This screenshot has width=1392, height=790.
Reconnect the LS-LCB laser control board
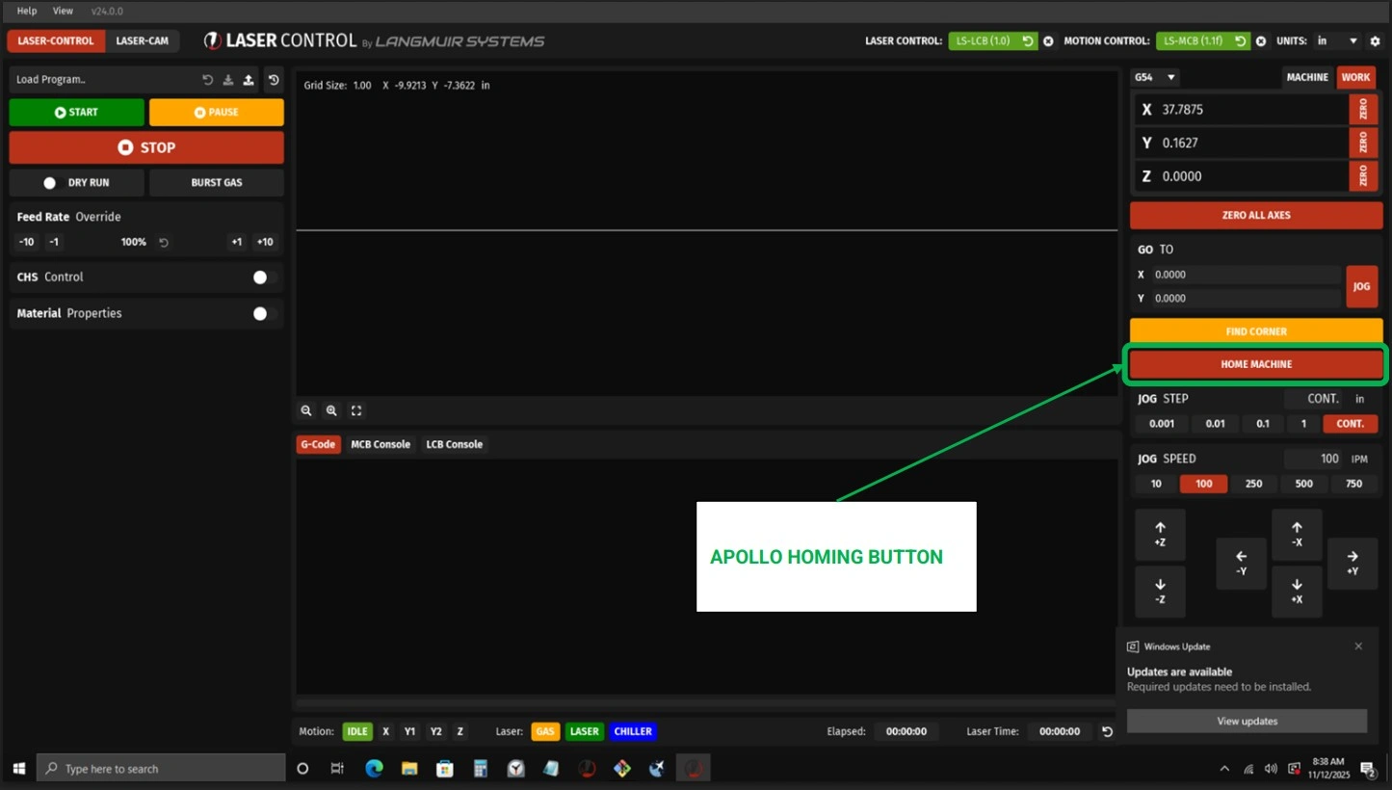pos(1028,41)
